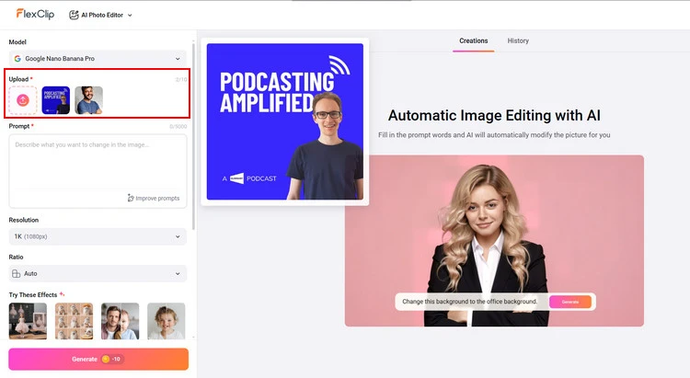The image size is (690, 378).
Task: Click the Podcasting Amplified preview image
Action: [x=285, y=121]
